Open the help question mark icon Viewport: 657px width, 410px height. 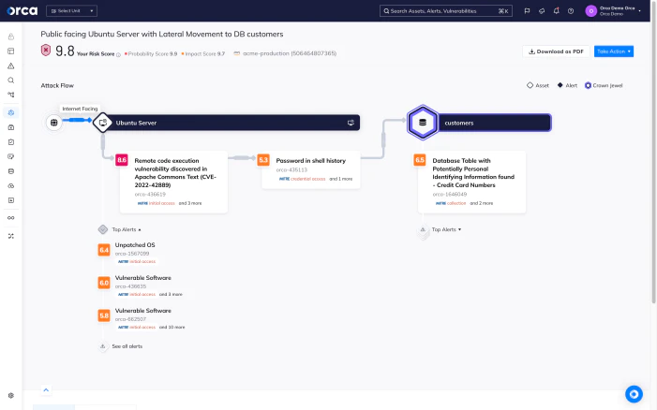[571, 11]
